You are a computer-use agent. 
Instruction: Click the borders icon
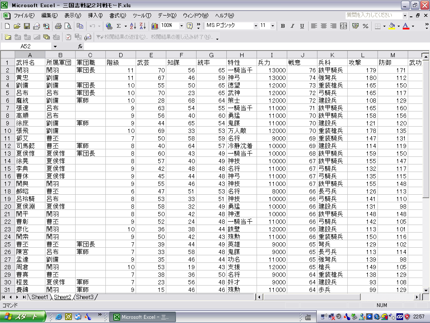[378, 26]
